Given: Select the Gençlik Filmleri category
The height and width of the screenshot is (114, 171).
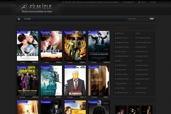Looking at the screenshot, I should click(144, 56).
